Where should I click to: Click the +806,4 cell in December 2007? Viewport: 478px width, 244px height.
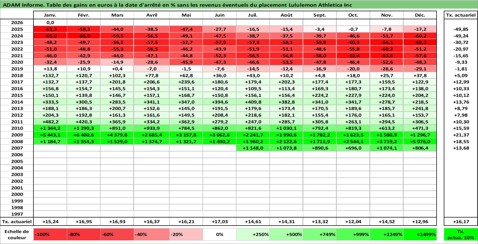point(420,148)
